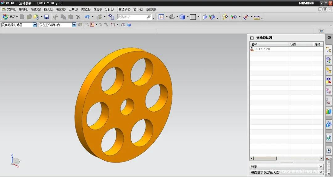Viewport: 333px width, 177px height.
Task: Open the 视图(V) menu
Action: (36, 9)
